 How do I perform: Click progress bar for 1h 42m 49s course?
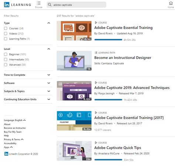click(x=108, y=100)
